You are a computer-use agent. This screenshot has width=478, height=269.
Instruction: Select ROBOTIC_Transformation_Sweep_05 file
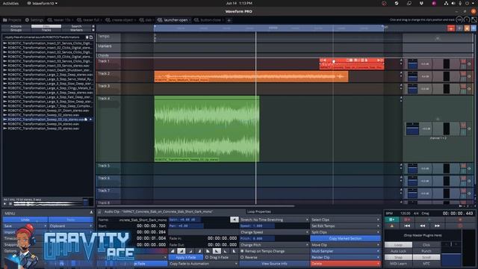[x=42, y=129]
